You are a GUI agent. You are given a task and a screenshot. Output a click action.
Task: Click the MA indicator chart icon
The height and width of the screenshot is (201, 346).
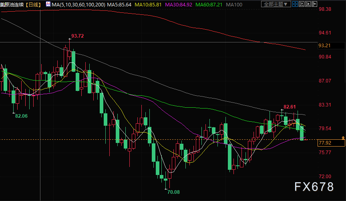coord(48,4)
